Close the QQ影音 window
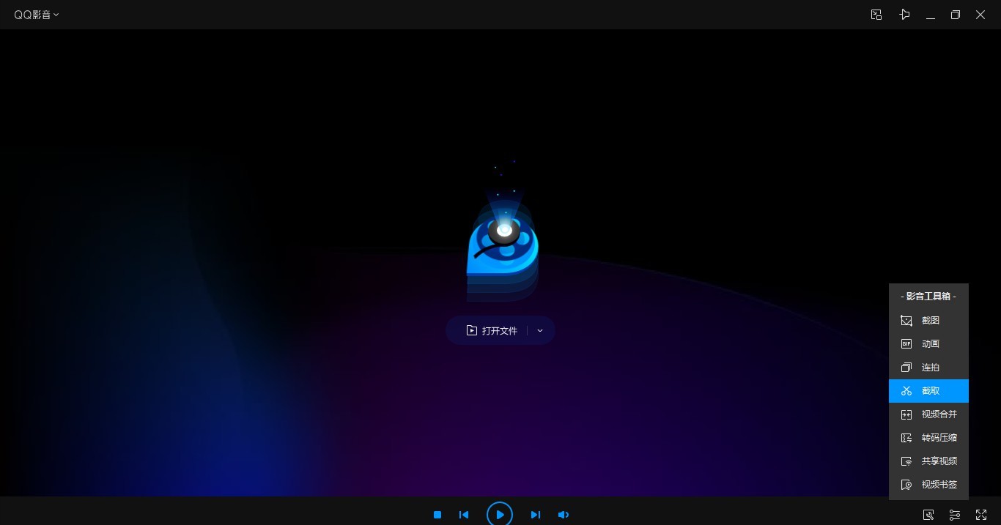Screen dimensions: 1001x525 coord(980,15)
